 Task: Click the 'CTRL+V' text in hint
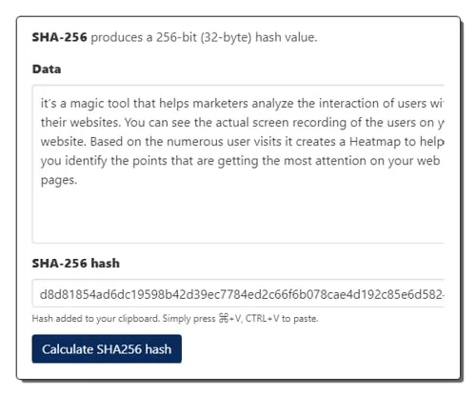(x=263, y=318)
